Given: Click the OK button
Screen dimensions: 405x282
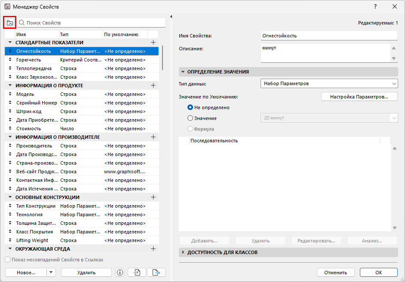Looking at the screenshot, I should pos(379,273).
